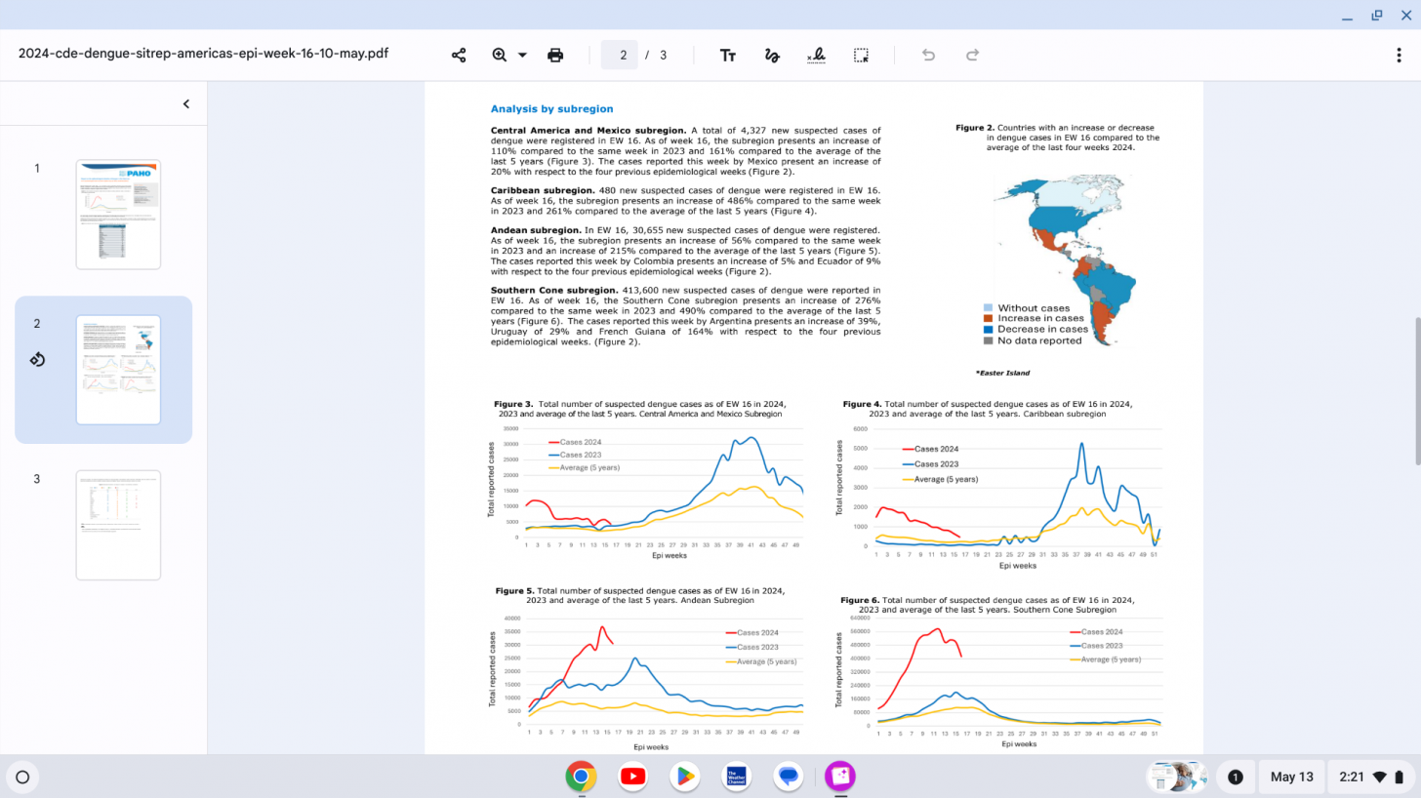1421x798 pixels.
Task: Activate the area selection tool
Action: point(861,55)
